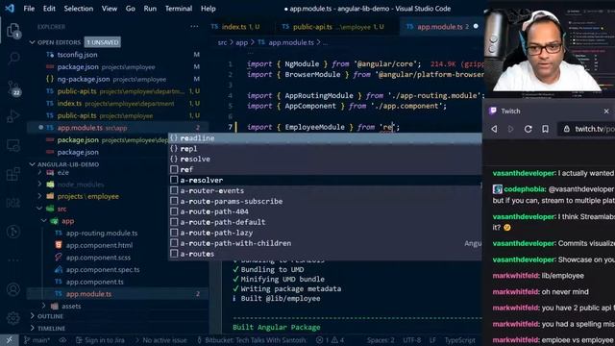Switch to the app.module.ts editor tab

pyautogui.click(x=442, y=27)
